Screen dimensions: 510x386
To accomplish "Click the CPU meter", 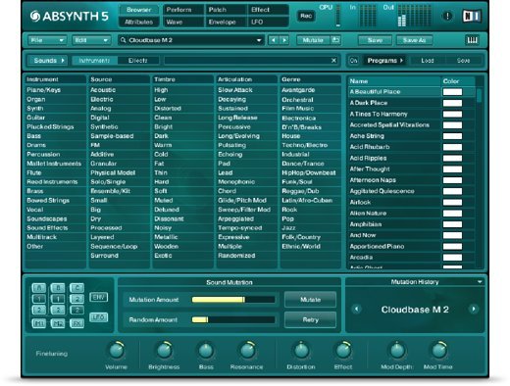I will [x=338, y=16].
